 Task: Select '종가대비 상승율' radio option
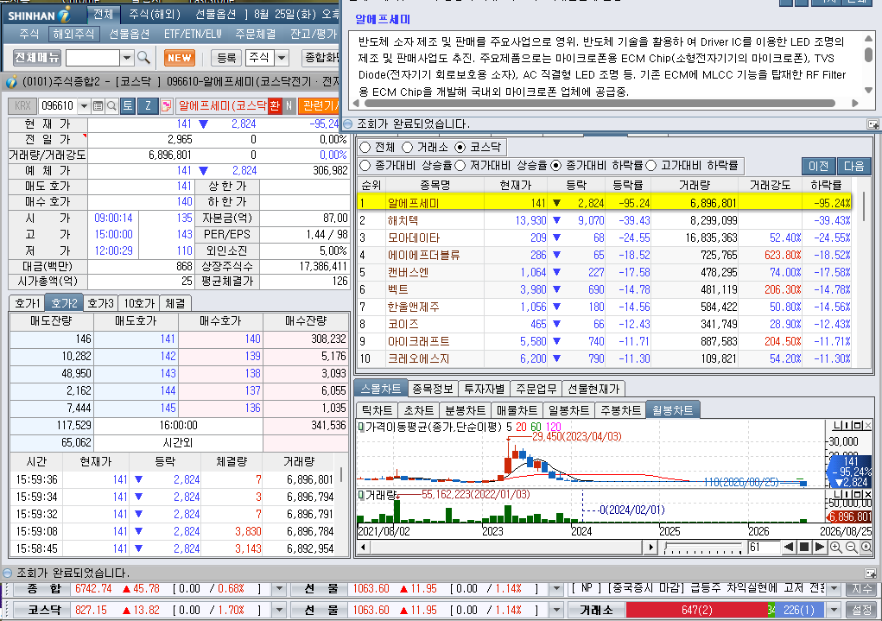pyautogui.click(x=365, y=165)
